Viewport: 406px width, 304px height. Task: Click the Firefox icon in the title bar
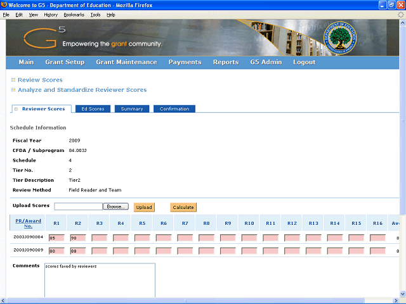[x=4, y=5]
